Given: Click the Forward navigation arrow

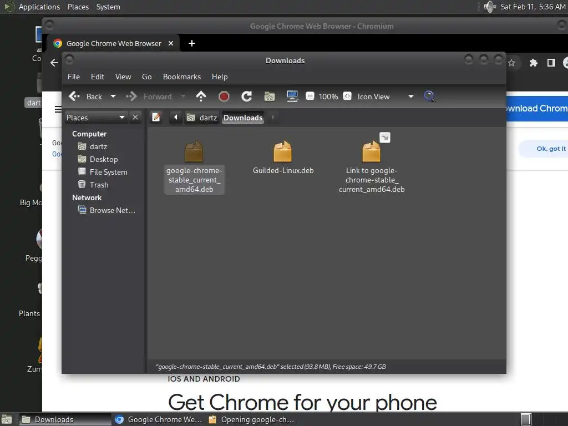Looking at the screenshot, I should click(131, 97).
